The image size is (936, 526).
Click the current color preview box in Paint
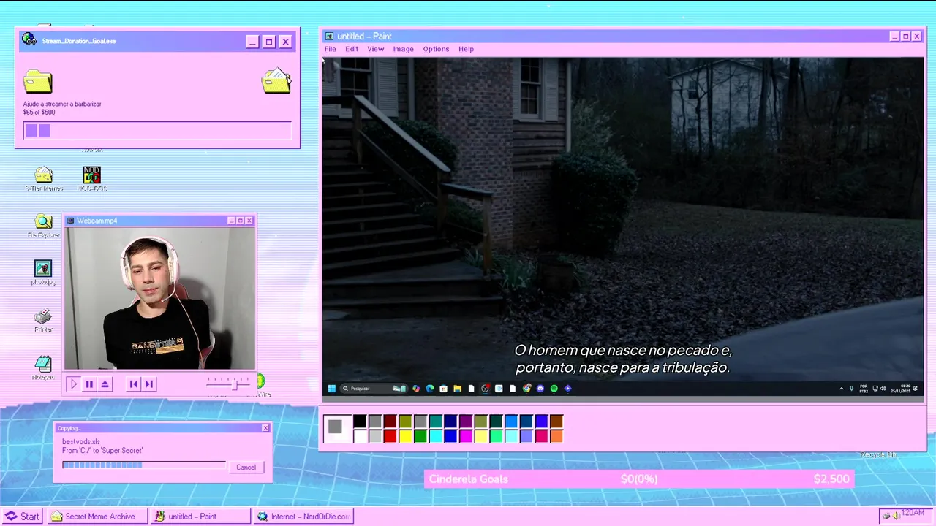coord(336,428)
